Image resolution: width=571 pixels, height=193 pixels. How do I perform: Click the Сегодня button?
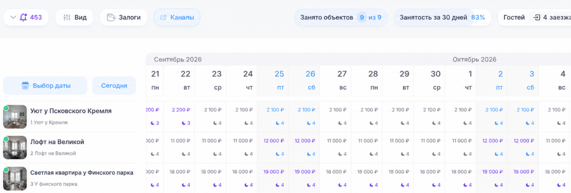(114, 85)
